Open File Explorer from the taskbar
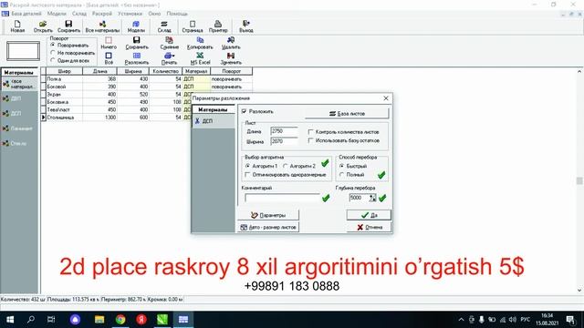The image size is (584, 328). click(x=99, y=320)
